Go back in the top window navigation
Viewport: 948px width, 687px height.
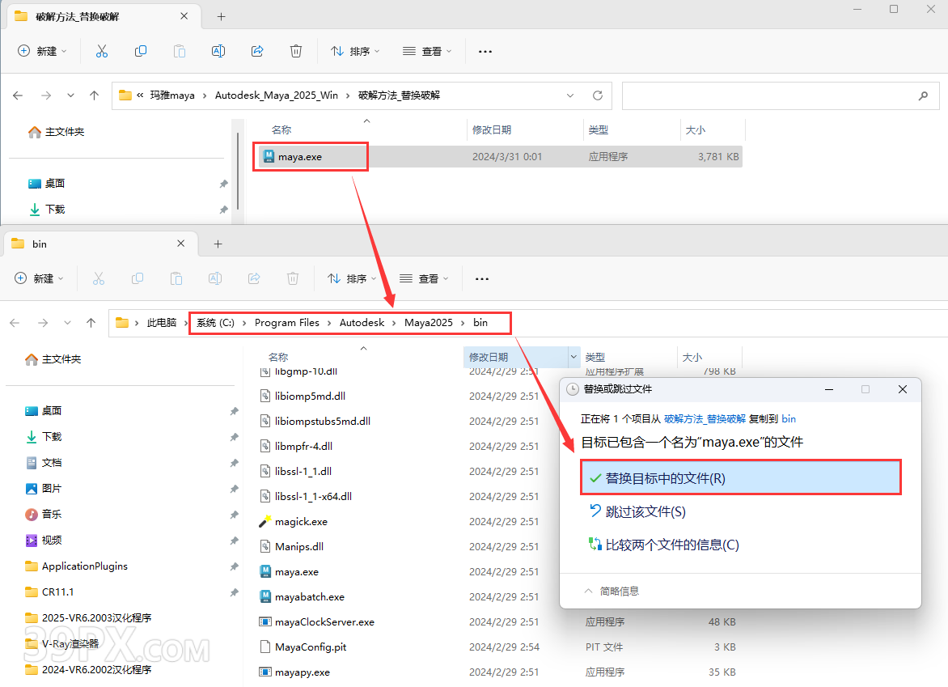(x=18, y=95)
